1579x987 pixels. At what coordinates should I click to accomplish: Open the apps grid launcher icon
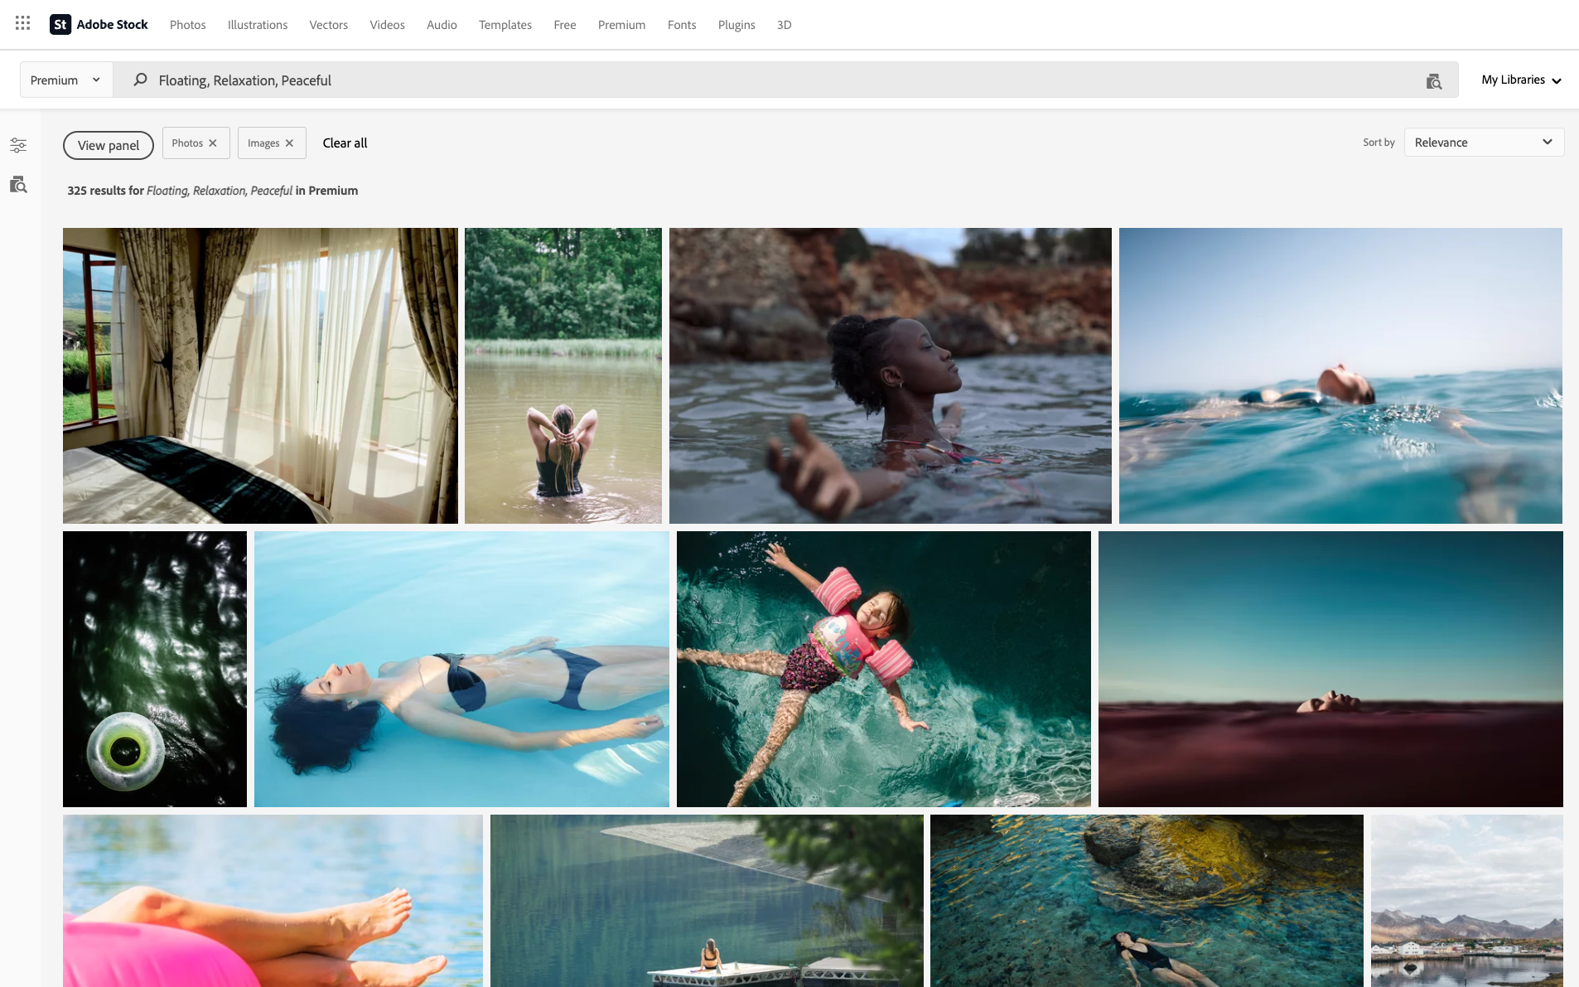(22, 24)
